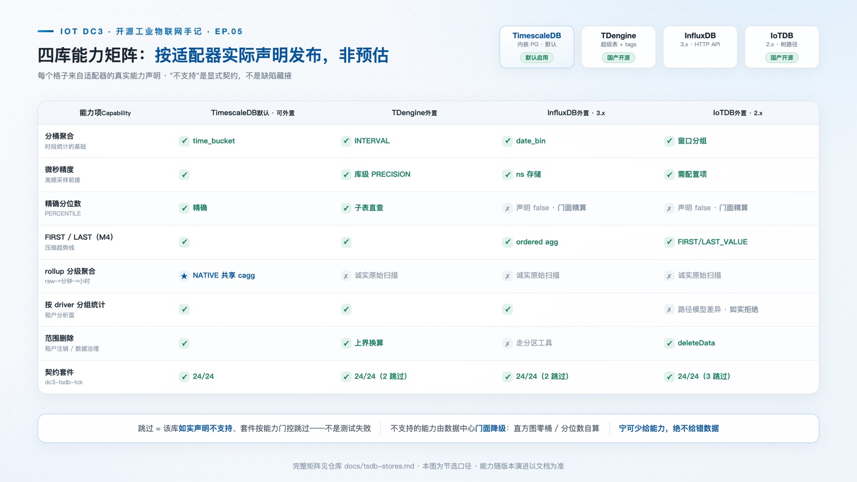Click IoTDB cross icon in rollup row
857x482 pixels.
tap(669, 276)
